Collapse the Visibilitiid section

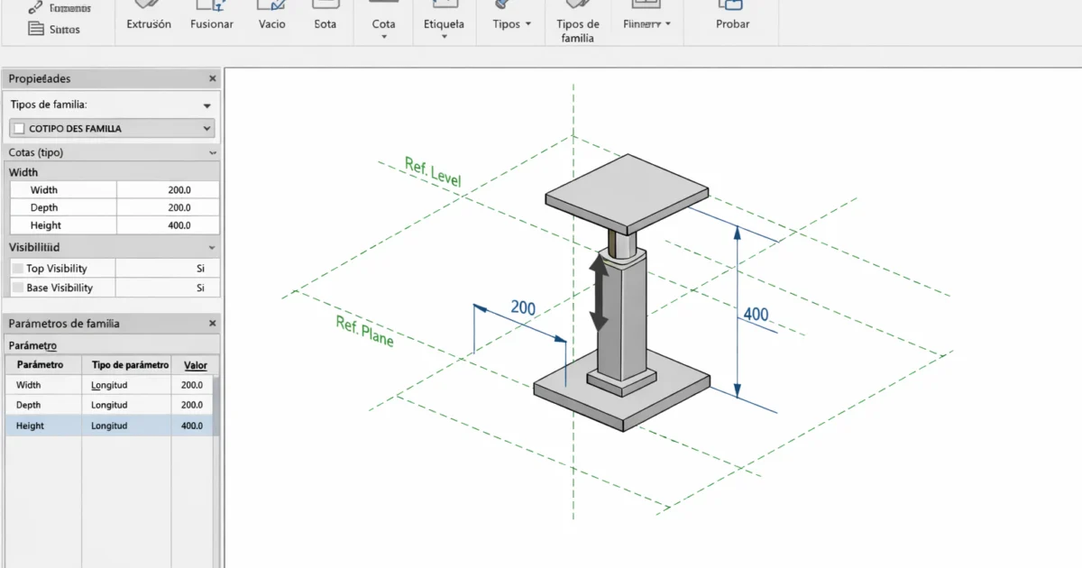coord(212,247)
